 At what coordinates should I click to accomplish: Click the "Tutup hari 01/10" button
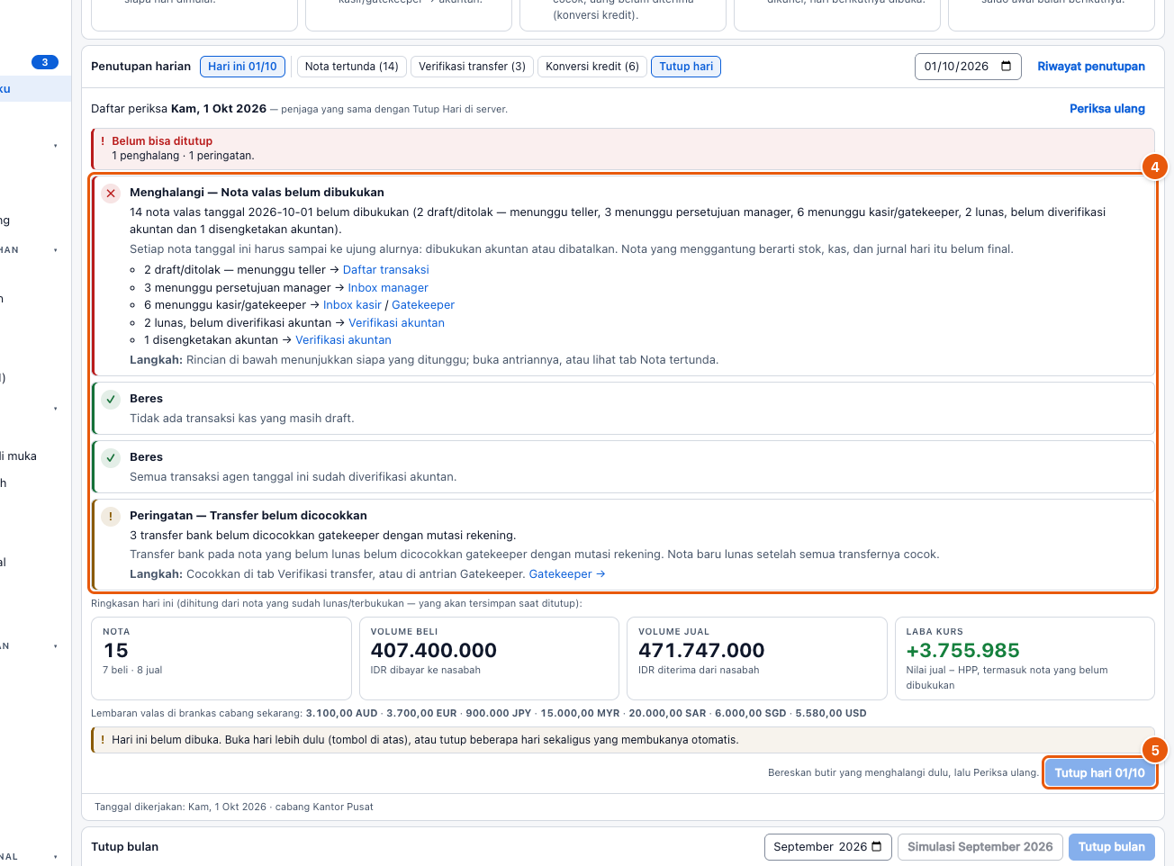pyautogui.click(x=1099, y=773)
